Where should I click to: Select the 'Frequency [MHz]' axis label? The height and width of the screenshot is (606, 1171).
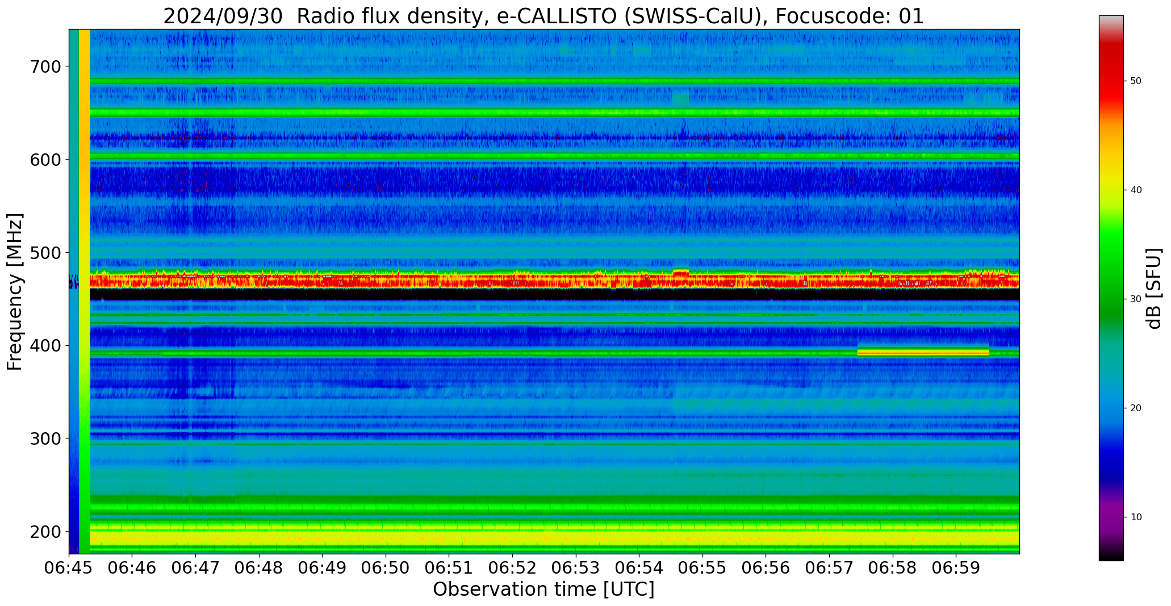point(15,291)
